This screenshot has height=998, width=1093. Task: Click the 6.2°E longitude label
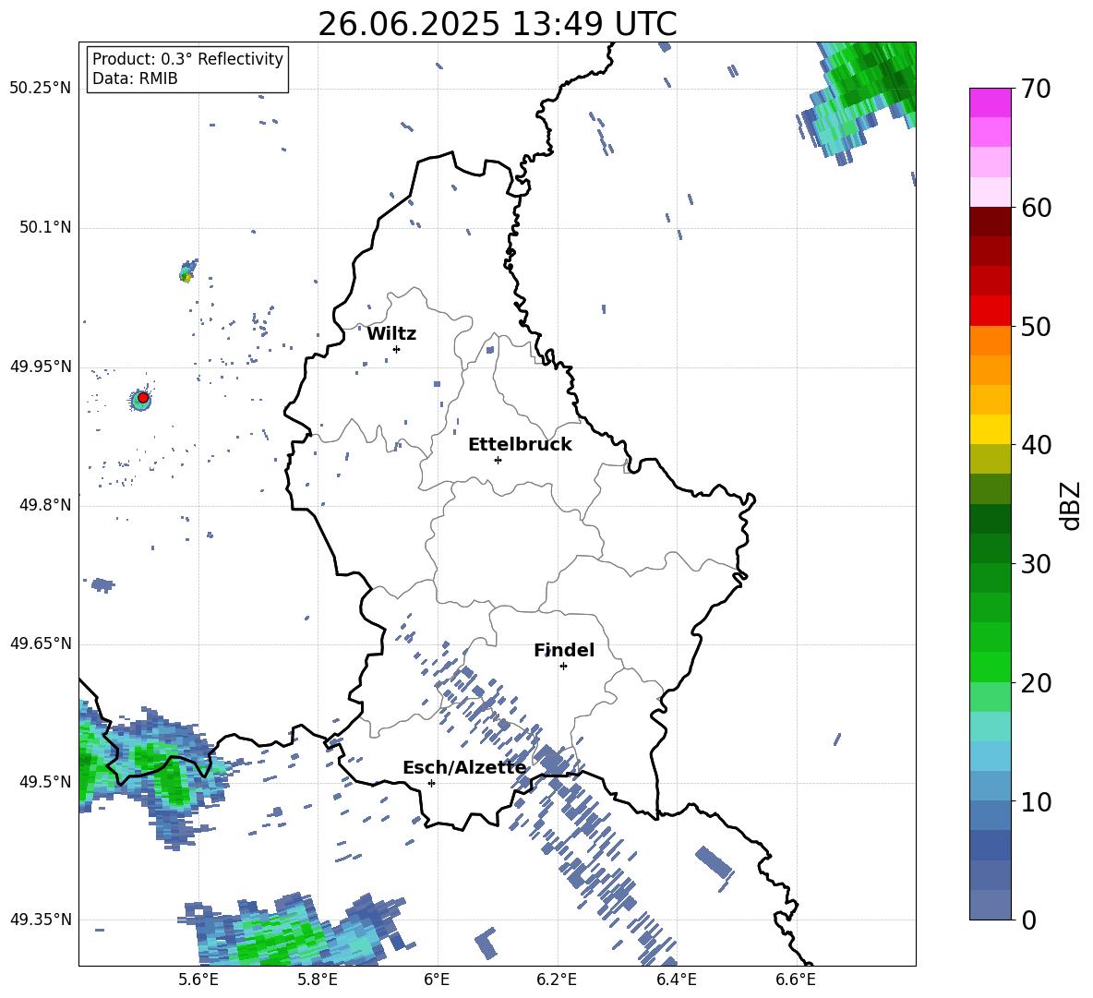(x=557, y=980)
